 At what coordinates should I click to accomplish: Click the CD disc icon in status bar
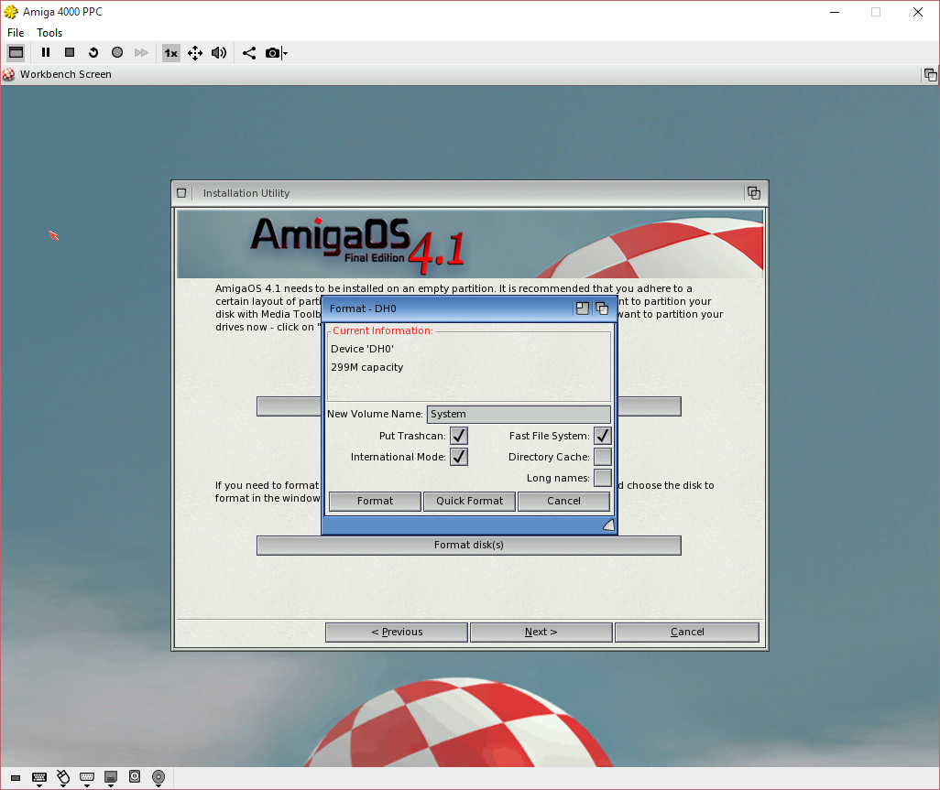coord(158,776)
